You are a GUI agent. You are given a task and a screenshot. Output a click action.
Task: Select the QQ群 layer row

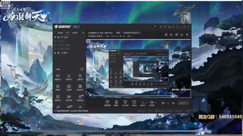point(69,37)
